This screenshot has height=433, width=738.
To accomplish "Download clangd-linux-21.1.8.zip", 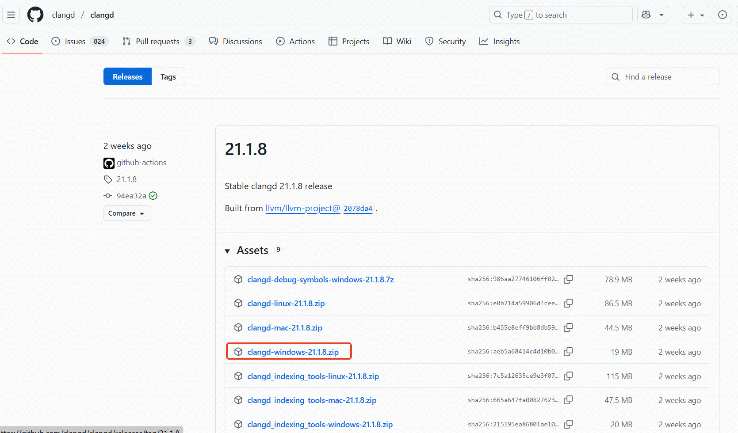I will click(286, 304).
